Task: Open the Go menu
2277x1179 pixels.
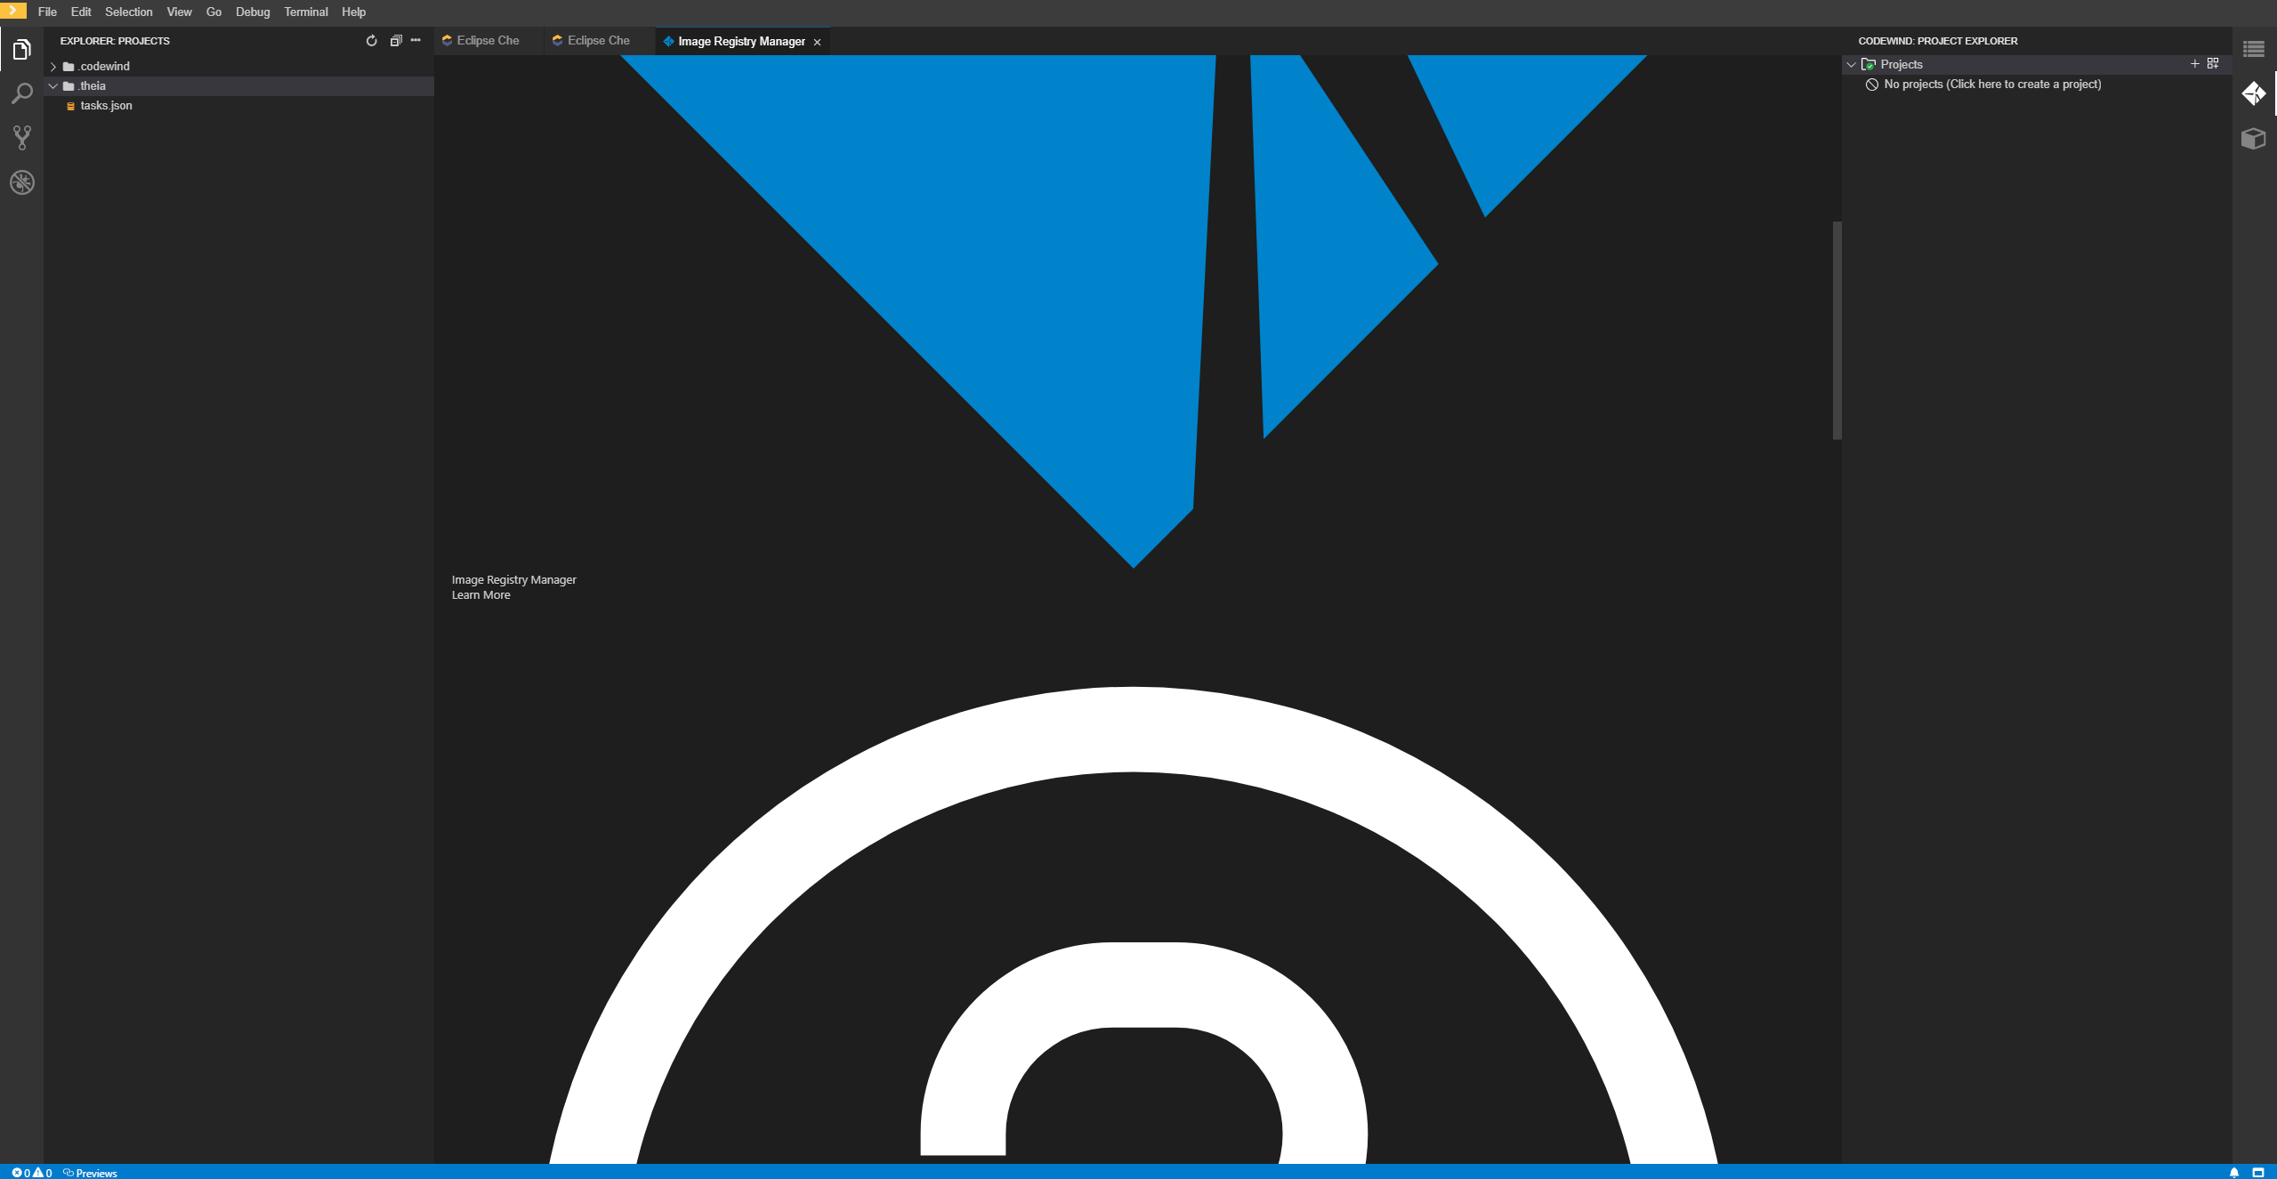Action: (214, 12)
